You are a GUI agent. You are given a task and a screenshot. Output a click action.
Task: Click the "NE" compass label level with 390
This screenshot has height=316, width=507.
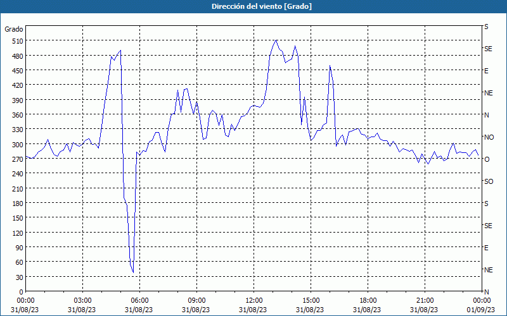point(488,93)
